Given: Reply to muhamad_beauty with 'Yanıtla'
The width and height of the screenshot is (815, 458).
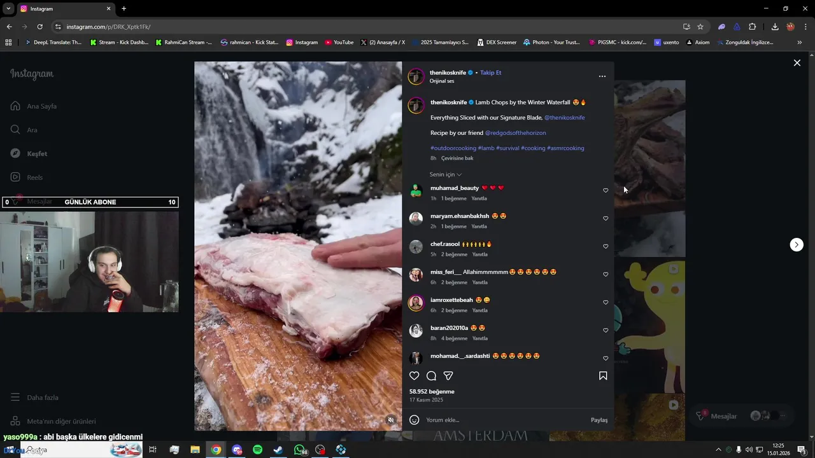Looking at the screenshot, I should (479, 198).
